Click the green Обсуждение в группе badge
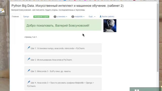The width and height of the screenshot is (162, 91). [x=41, y=17]
